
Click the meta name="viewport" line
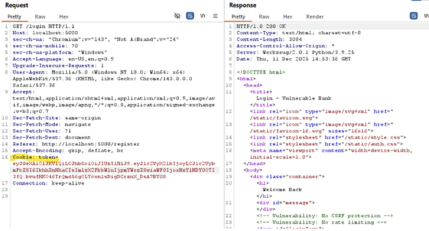[x=331, y=151]
